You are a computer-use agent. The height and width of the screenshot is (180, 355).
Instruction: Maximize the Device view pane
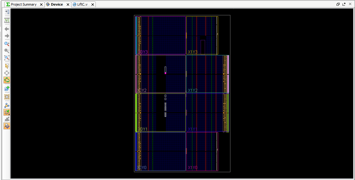344,4
